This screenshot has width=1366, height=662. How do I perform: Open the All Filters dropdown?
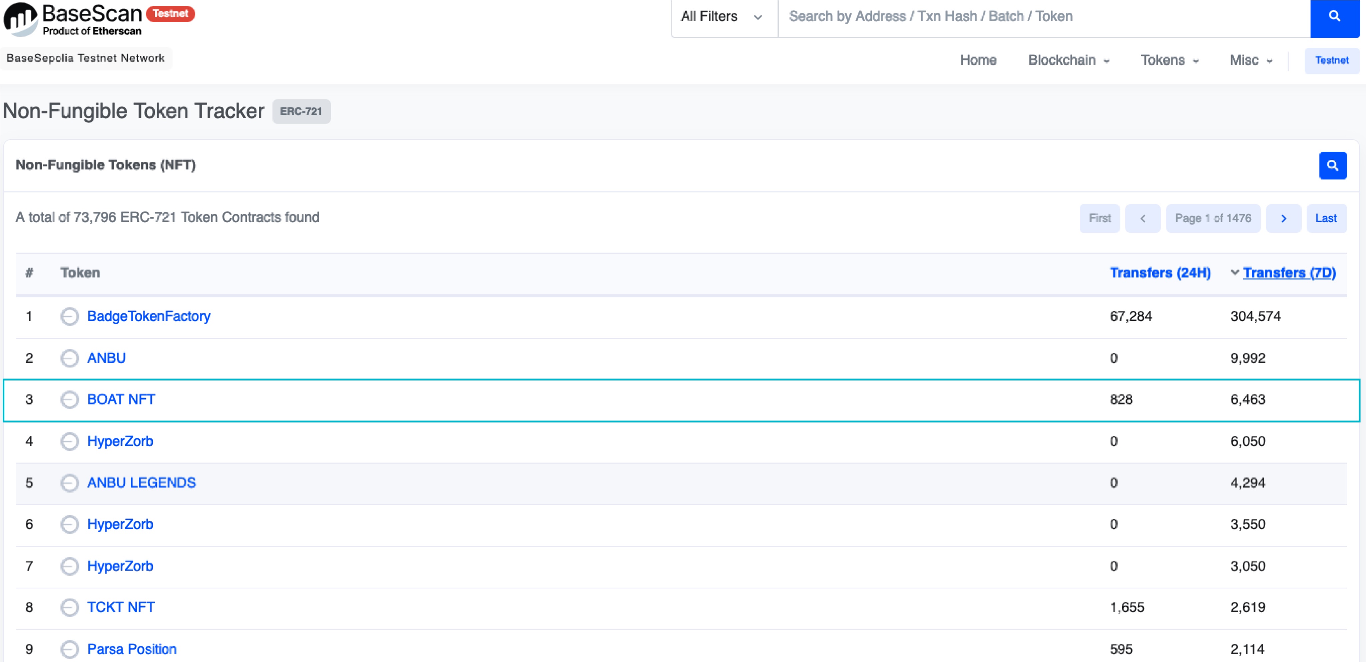click(x=722, y=17)
